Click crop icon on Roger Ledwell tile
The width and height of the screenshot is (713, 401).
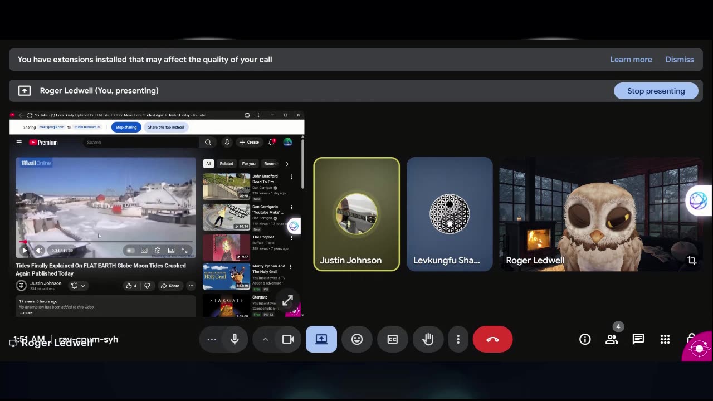[x=692, y=260]
